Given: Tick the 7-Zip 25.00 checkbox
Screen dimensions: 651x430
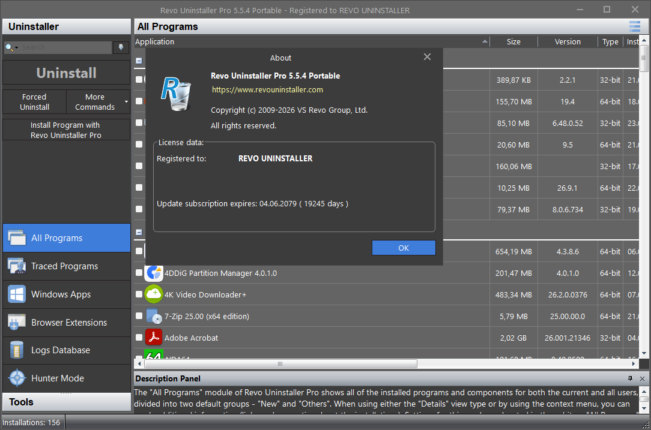Looking at the screenshot, I should pyautogui.click(x=139, y=316).
